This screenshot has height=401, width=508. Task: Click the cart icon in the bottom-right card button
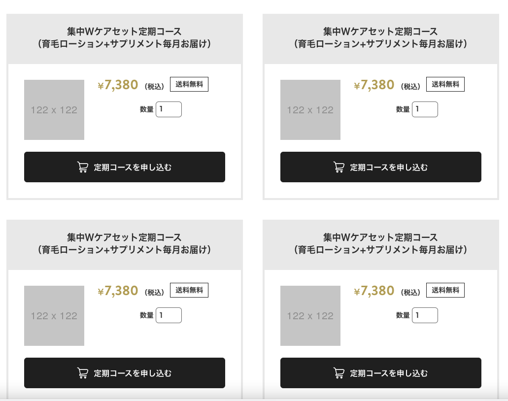(x=339, y=373)
